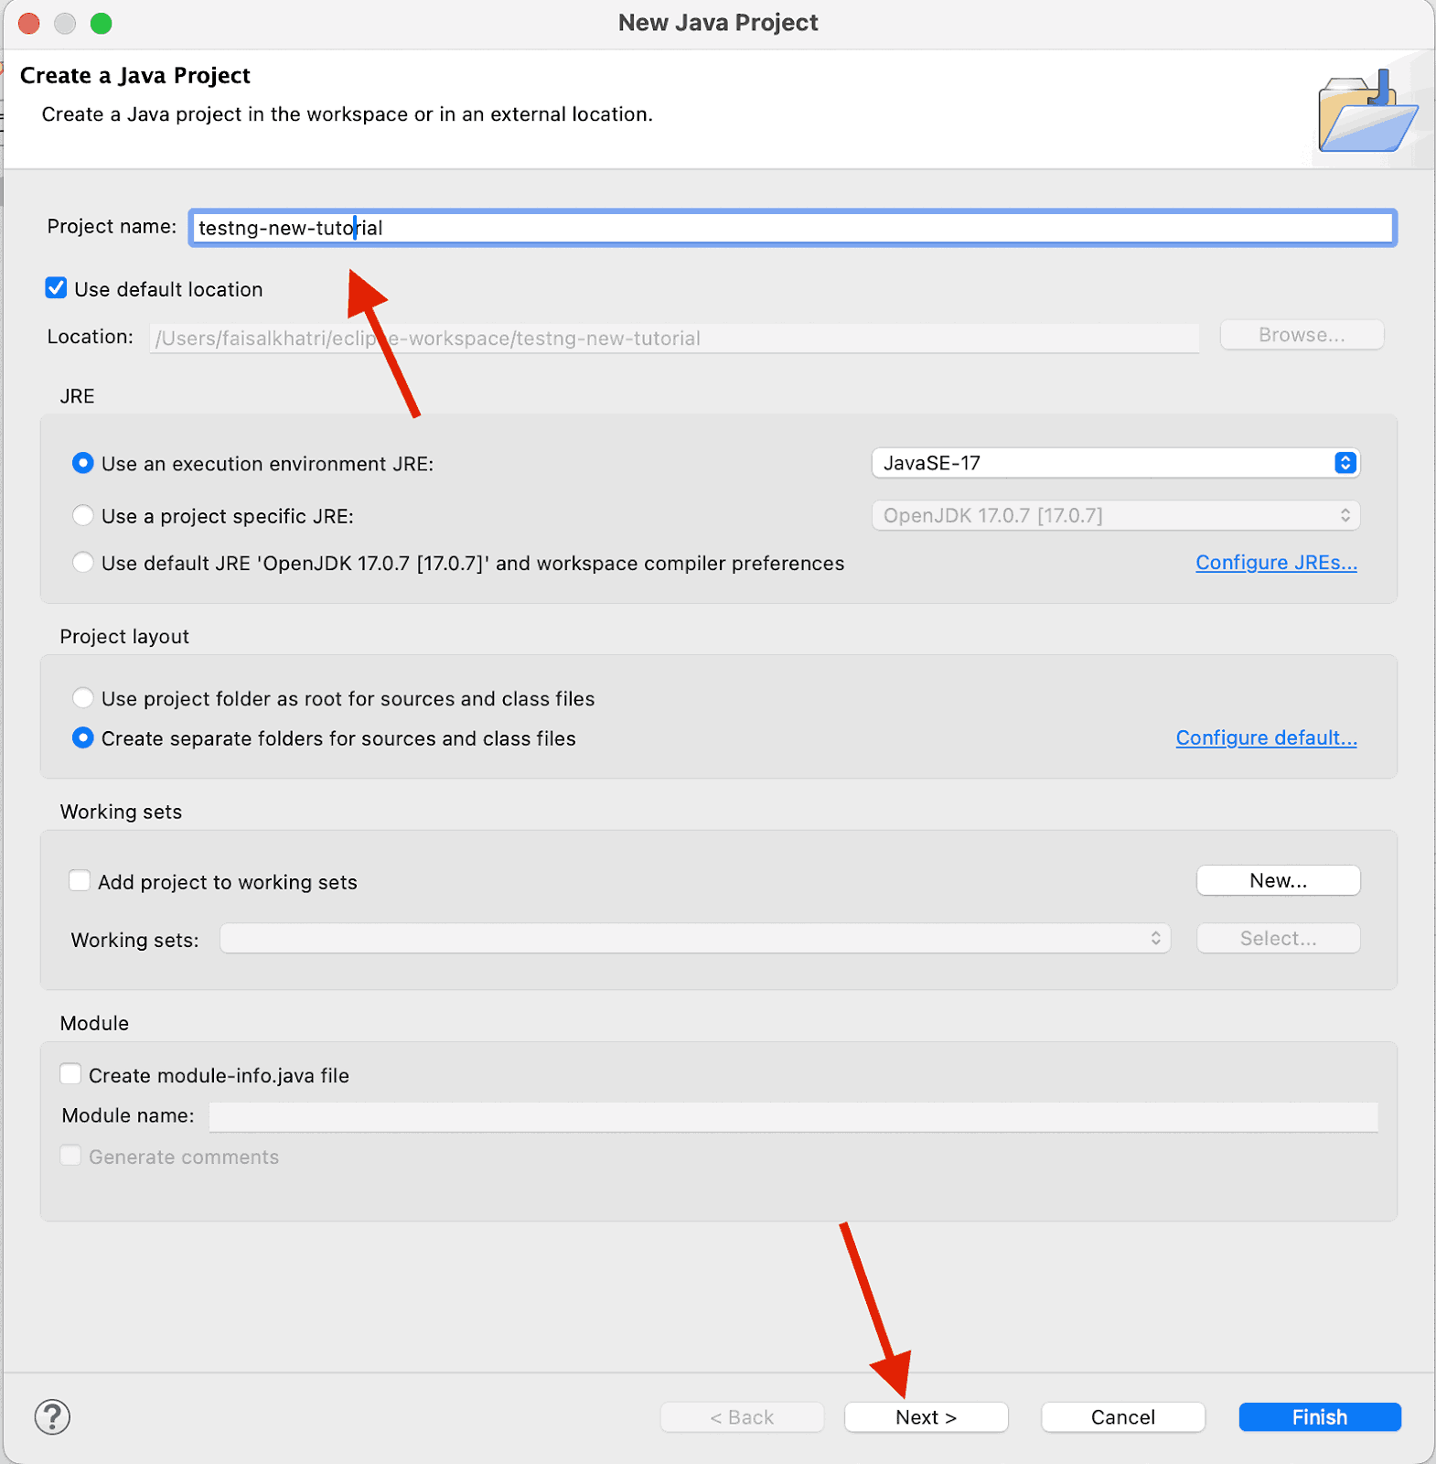
Task: Open the JavaSE-17 execution environment dropdown
Action: coord(1116,463)
